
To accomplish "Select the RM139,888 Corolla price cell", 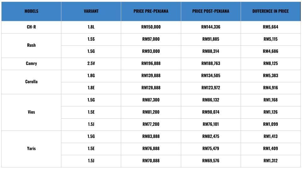I will [151, 75].
